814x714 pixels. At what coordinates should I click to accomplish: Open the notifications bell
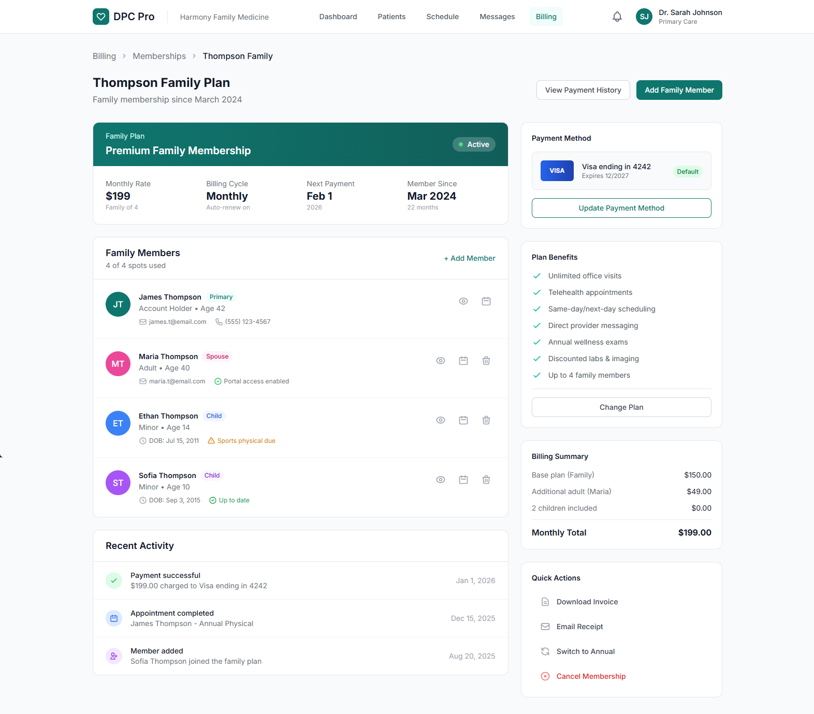(x=617, y=17)
